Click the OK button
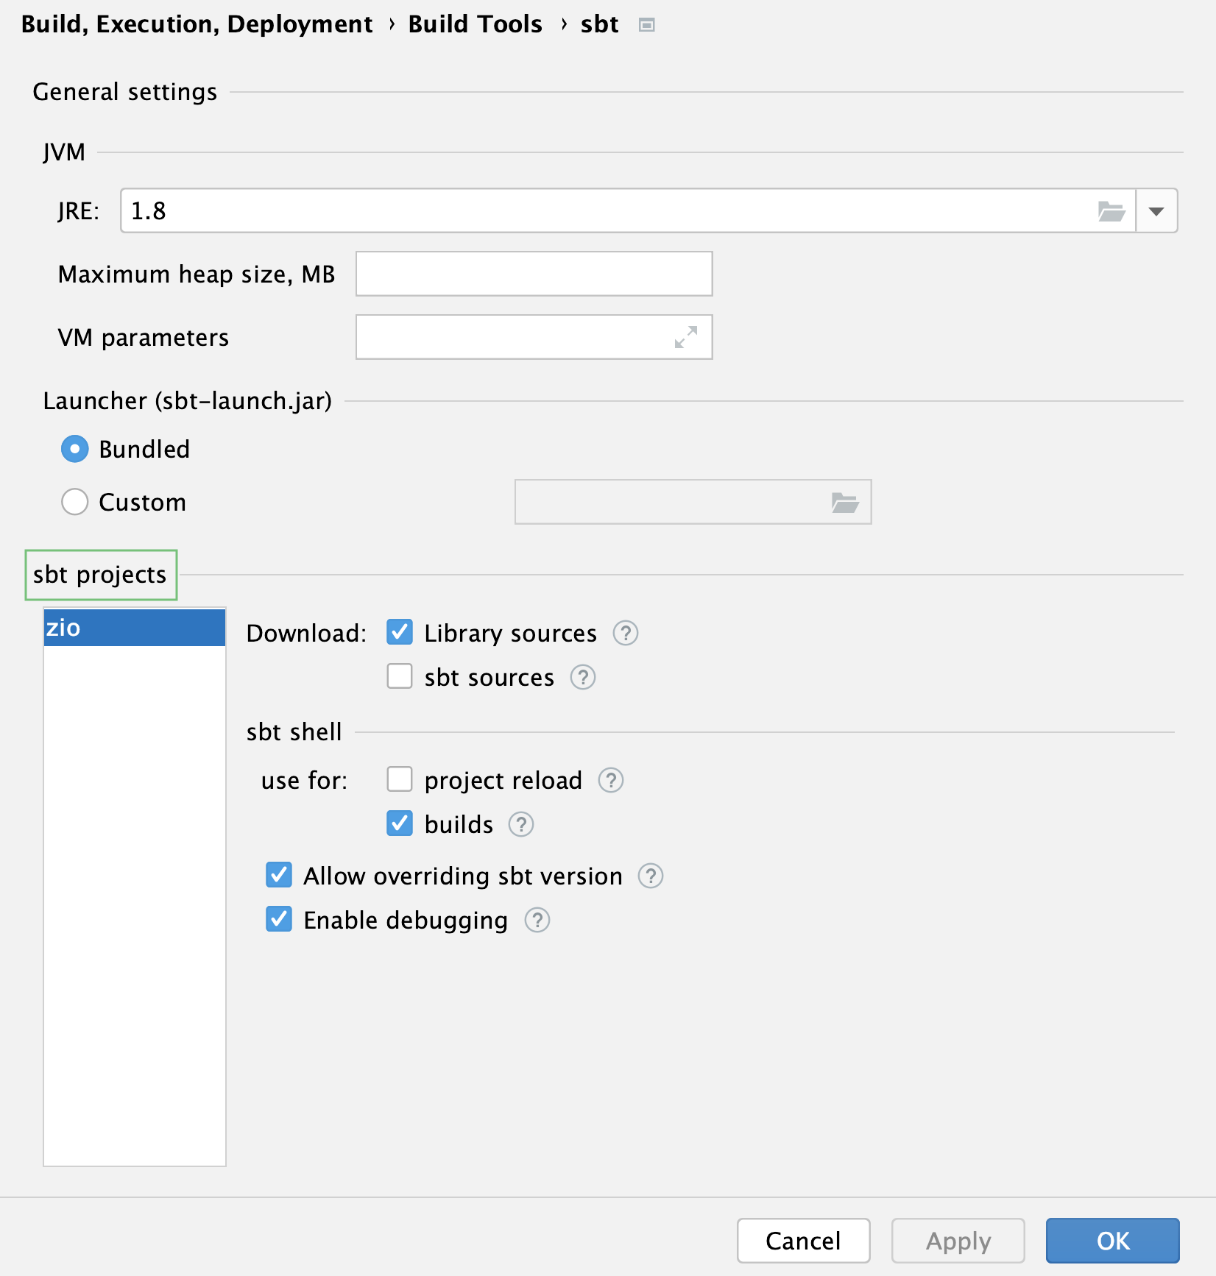1216x1276 pixels. pyautogui.click(x=1111, y=1241)
